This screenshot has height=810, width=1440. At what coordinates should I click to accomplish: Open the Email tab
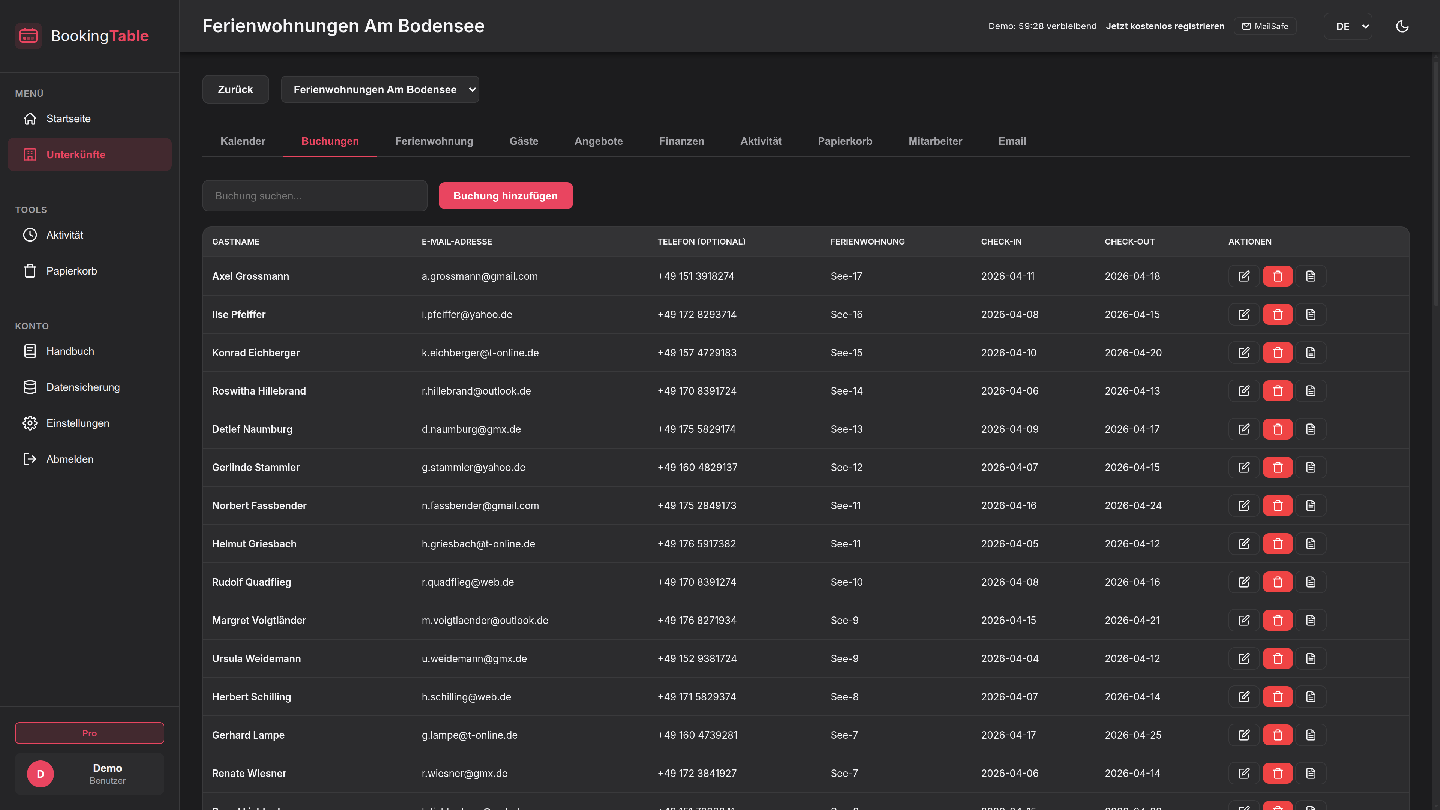[x=1012, y=141]
